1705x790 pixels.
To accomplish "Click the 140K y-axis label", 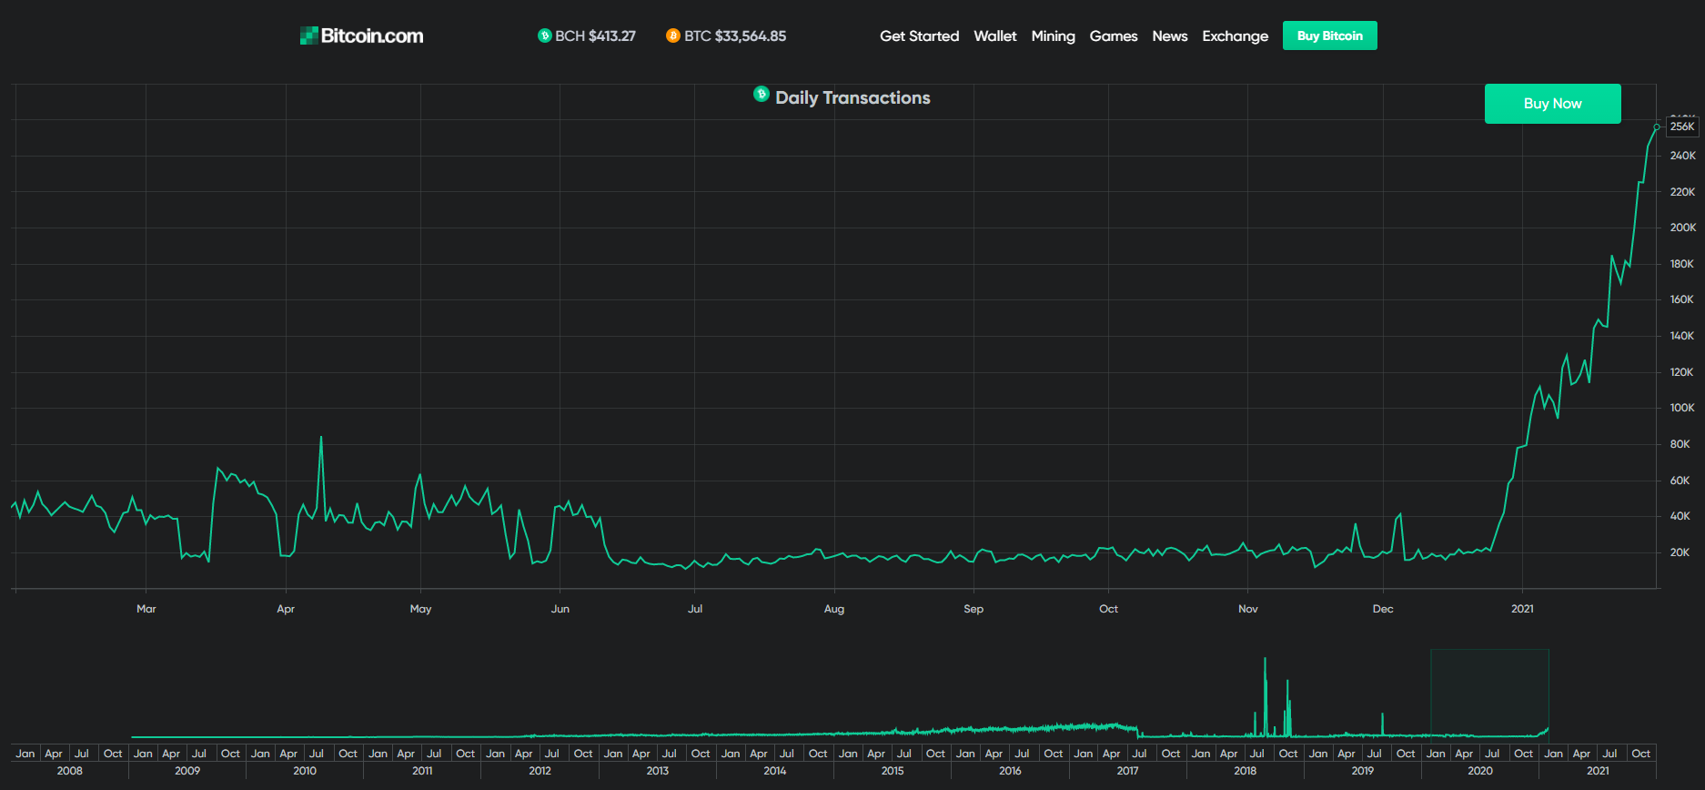I will coord(1681,336).
